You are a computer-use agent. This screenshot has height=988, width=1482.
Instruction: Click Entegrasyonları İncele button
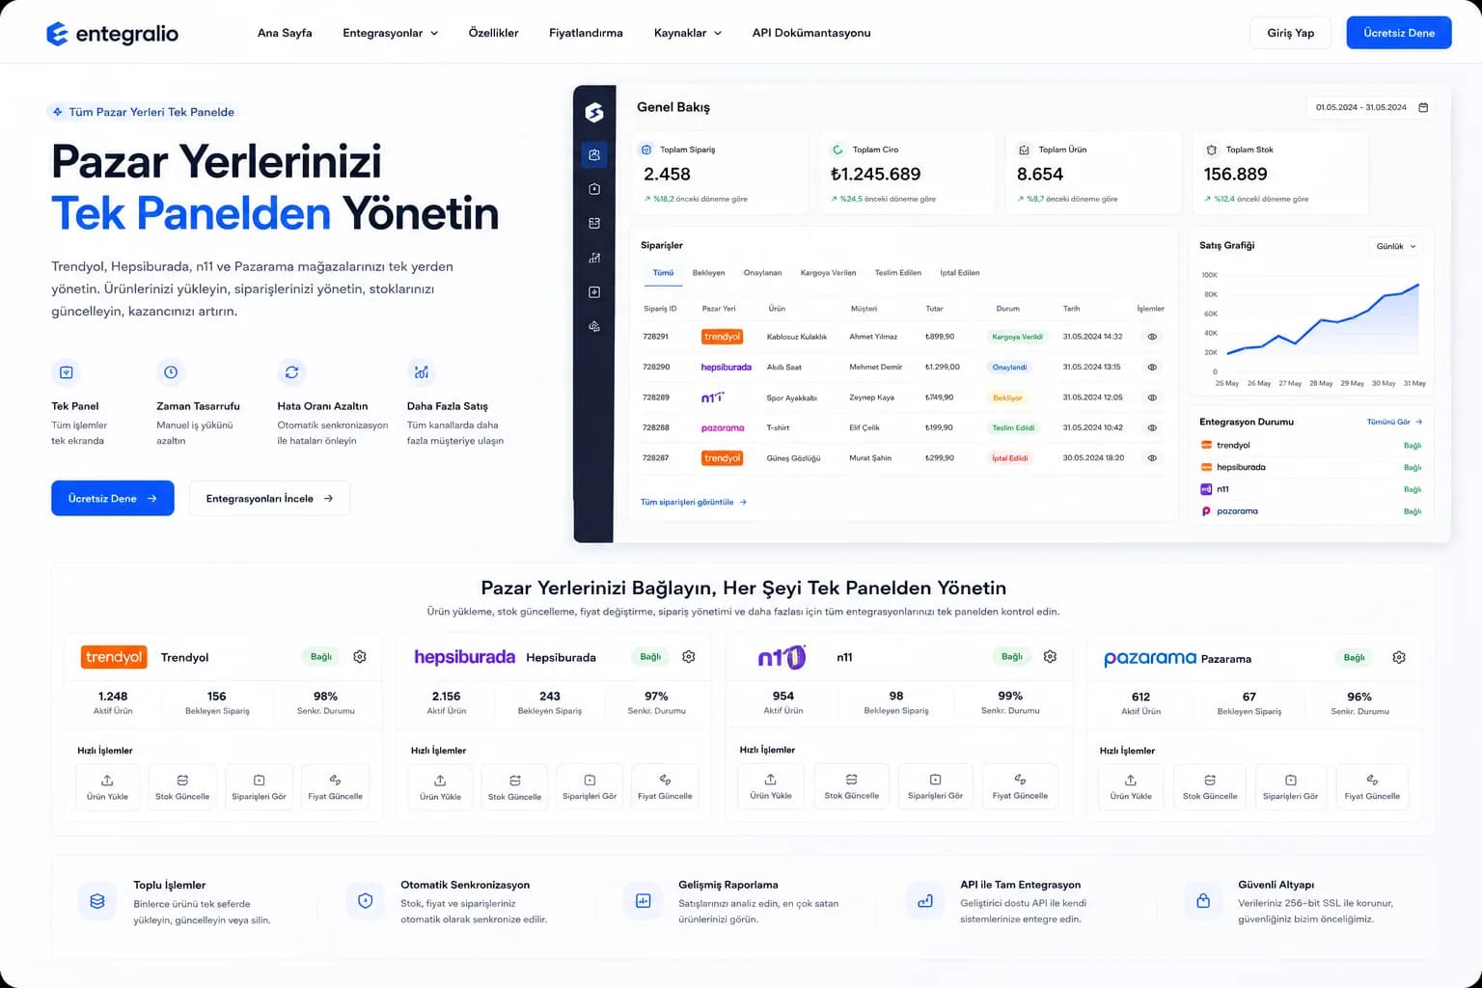pos(269,499)
